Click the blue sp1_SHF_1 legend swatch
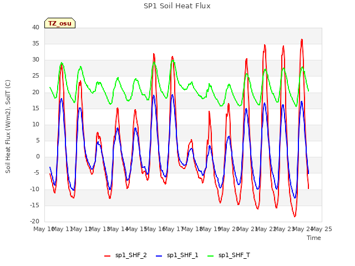 159,256
